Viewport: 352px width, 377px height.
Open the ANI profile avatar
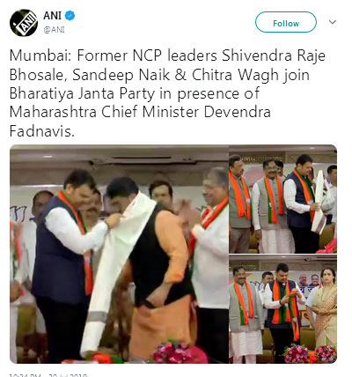pyautogui.click(x=24, y=23)
